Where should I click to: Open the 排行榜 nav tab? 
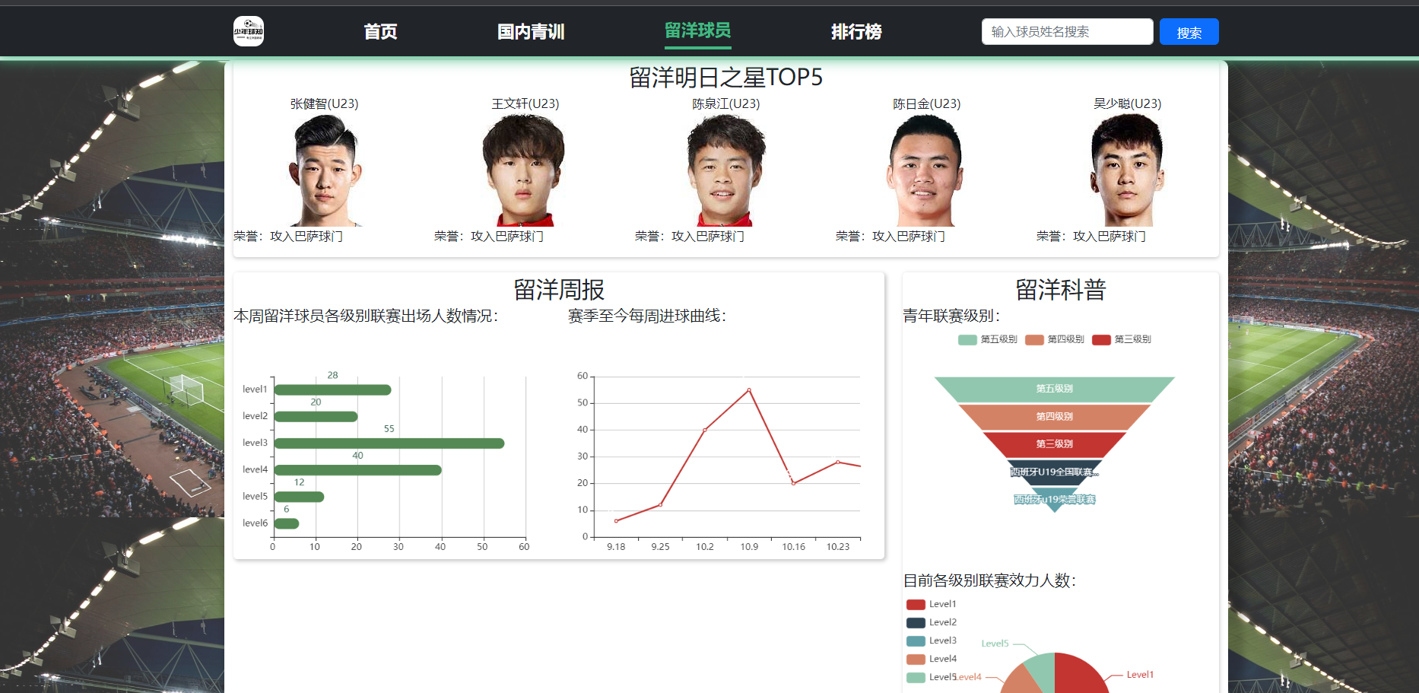[856, 32]
